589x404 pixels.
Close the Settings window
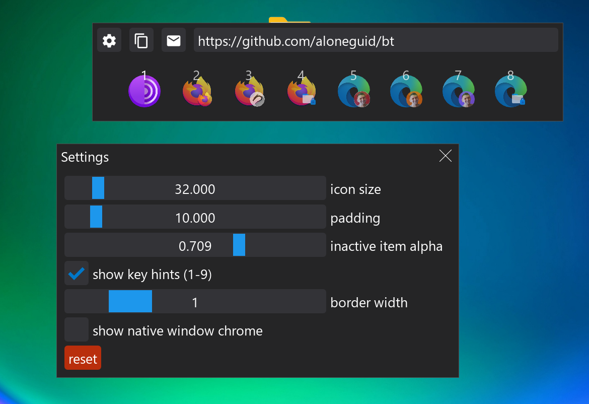(x=445, y=156)
